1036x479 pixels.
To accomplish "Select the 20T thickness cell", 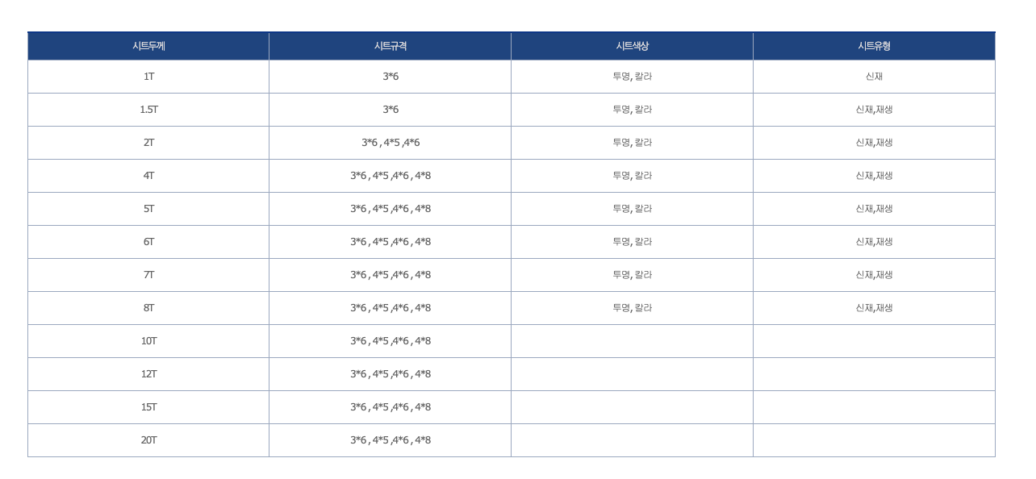I will (148, 440).
